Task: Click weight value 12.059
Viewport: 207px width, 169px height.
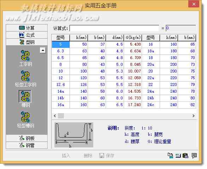Action: pyautogui.click(x=133, y=78)
